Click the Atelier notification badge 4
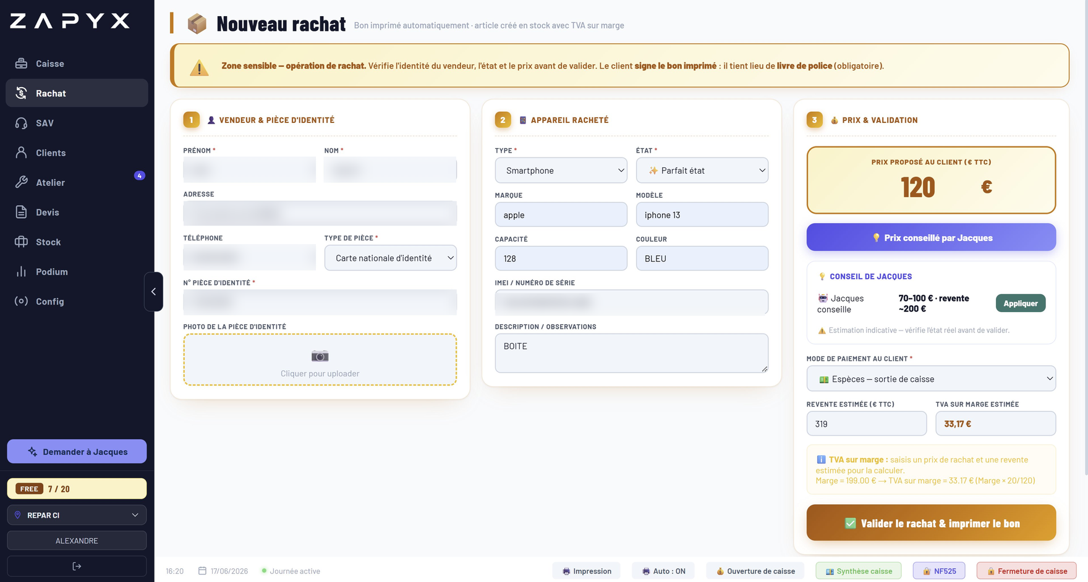The height and width of the screenshot is (582, 1088). [140, 175]
